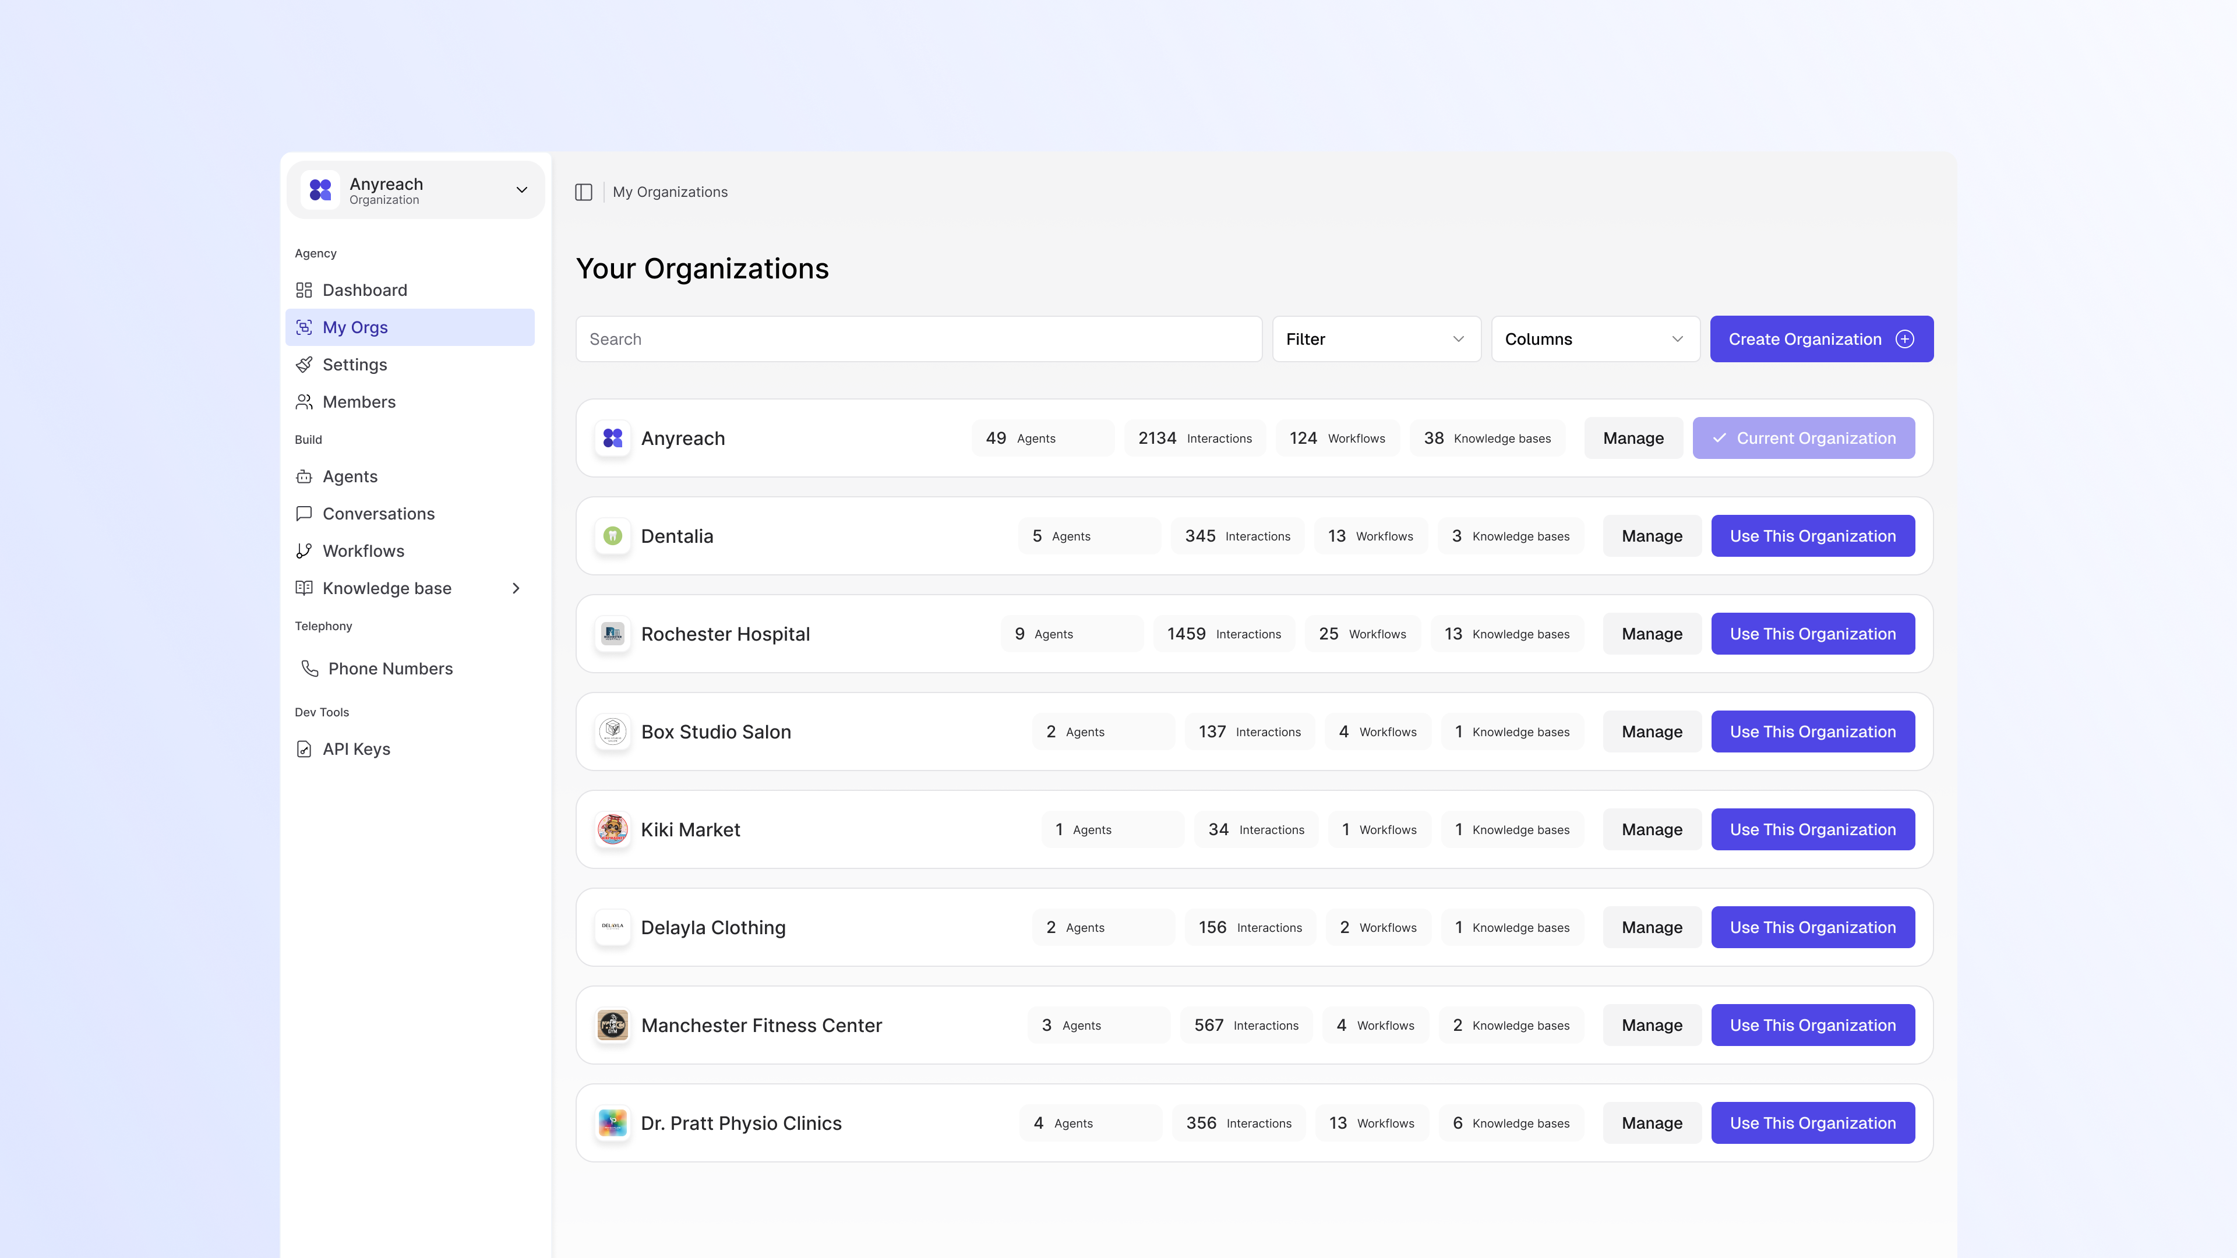Image resolution: width=2237 pixels, height=1258 pixels.
Task: Open the Columns dropdown
Action: tap(1595, 338)
